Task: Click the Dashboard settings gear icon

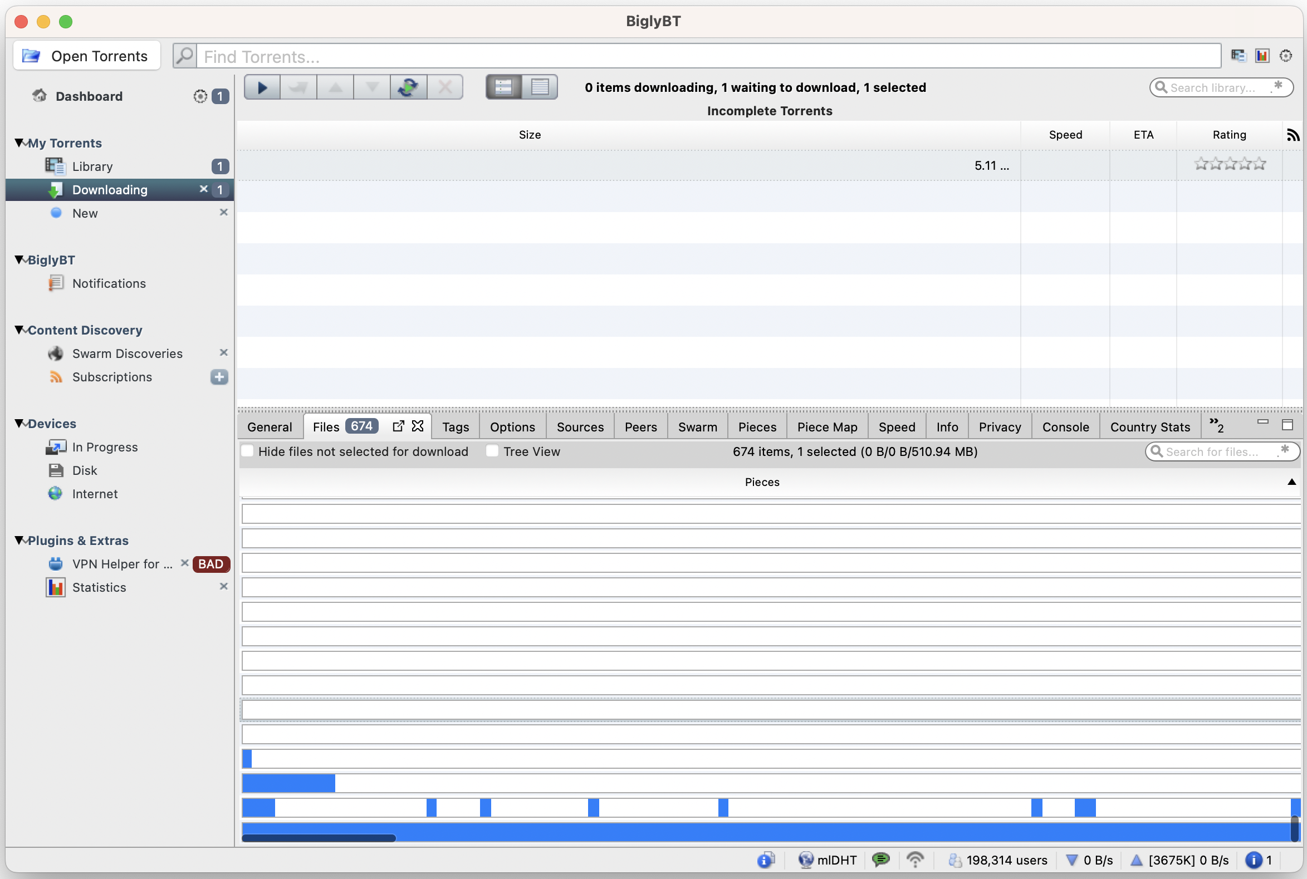Action: pyautogui.click(x=200, y=96)
